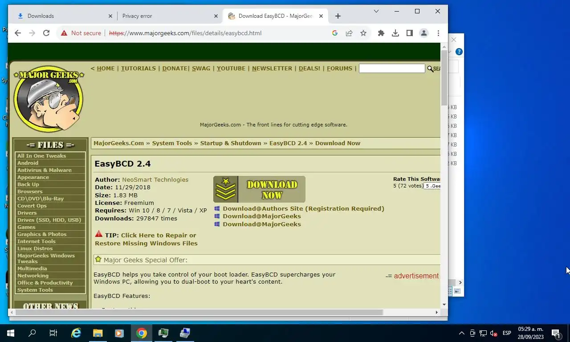
Task: Click horizontal scrollbar right arrow
Action: tap(436, 312)
